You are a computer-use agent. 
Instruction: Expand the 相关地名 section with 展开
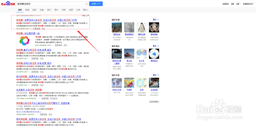(x=156, y=46)
